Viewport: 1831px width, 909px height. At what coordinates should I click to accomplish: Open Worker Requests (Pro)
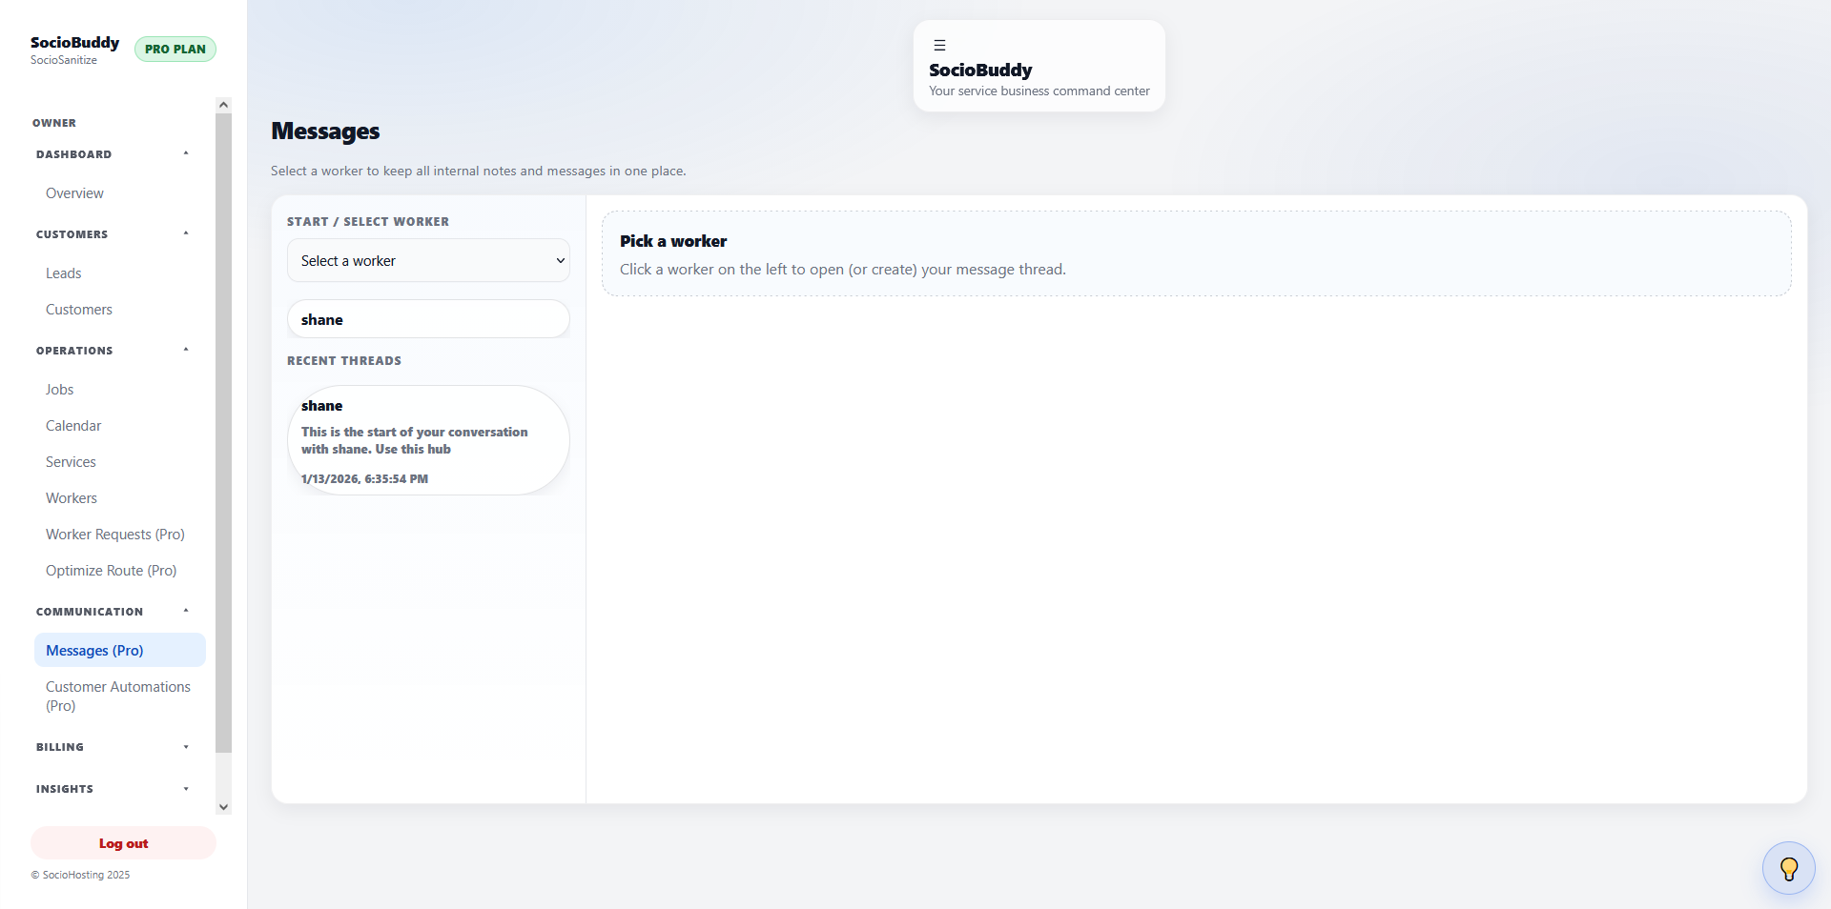pos(114,534)
